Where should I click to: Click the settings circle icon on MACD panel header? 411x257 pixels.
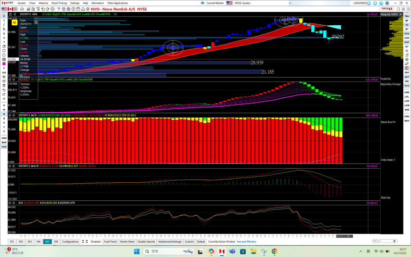click(x=10, y=166)
